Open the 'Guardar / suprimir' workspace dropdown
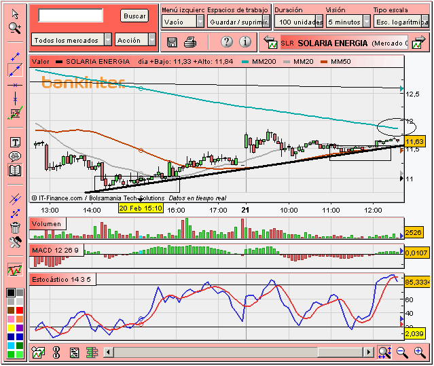Viewport: 434px width, 366px height. (x=238, y=21)
